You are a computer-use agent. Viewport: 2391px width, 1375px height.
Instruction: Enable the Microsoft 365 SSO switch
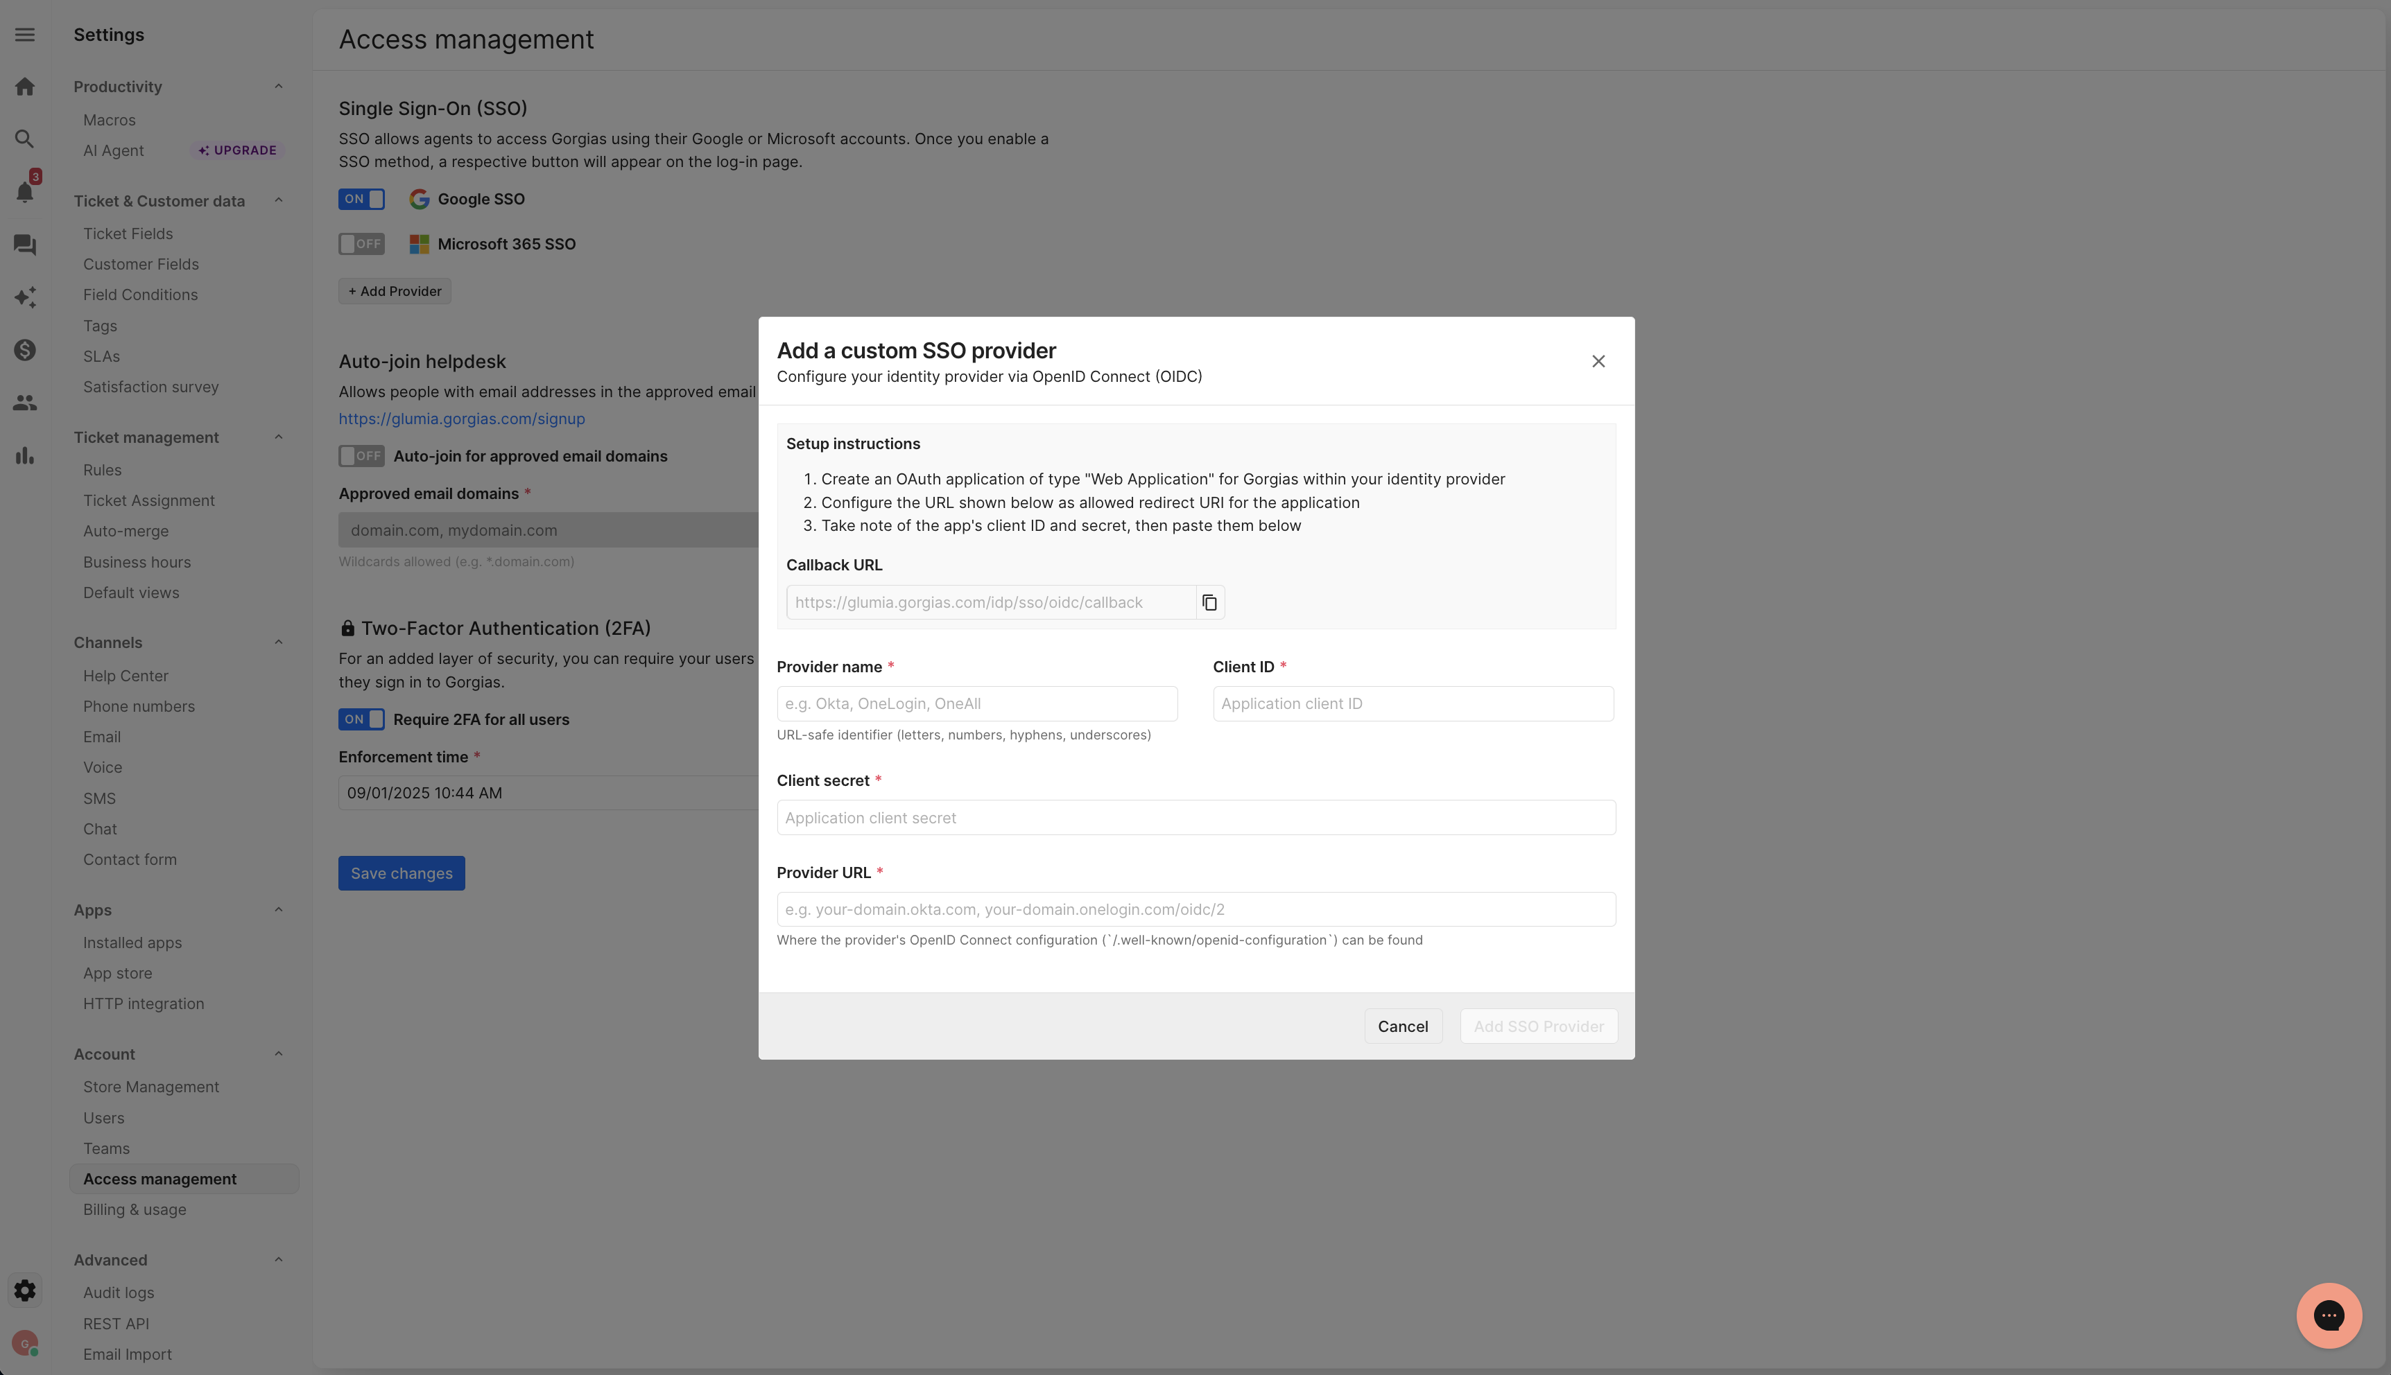[362, 245]
